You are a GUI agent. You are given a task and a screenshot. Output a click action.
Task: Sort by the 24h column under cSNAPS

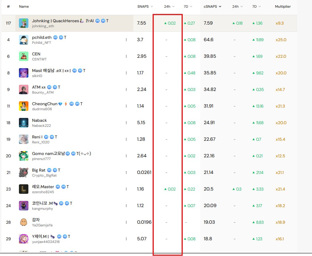(237, 7)
